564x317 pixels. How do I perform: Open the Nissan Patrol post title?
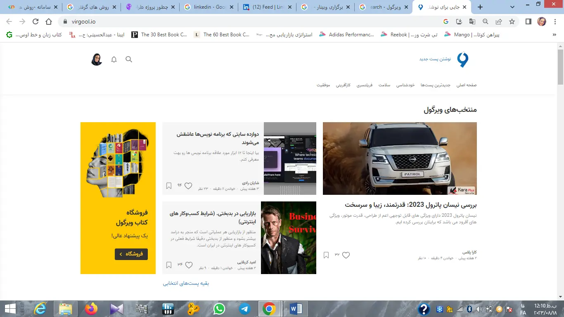[x=411, y=205]
